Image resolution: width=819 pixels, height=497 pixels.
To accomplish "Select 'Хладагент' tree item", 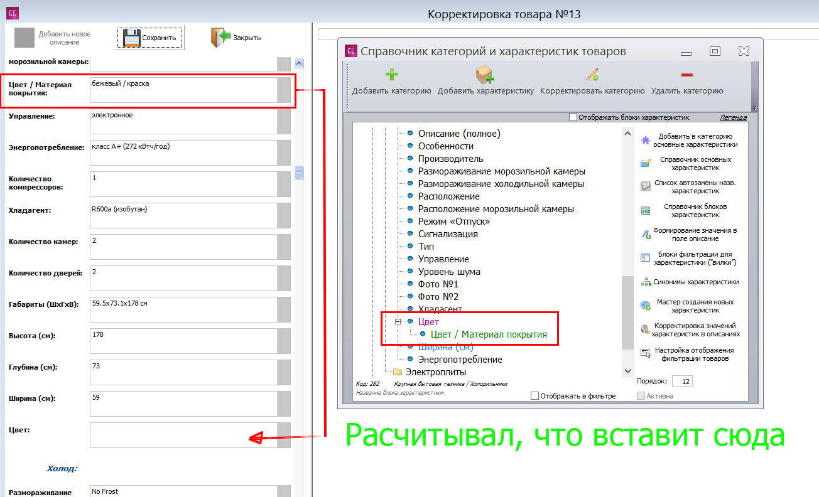I will tap(440, 309).
